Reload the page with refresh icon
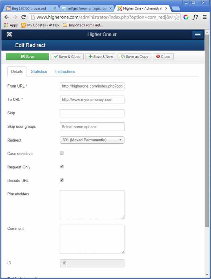This screenshot has height=279, width=211. point(23,17)
